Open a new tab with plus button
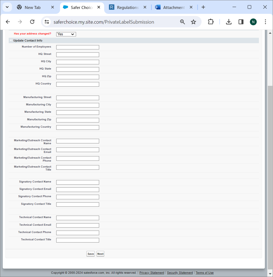This screenshot has height=277, width=273. pos(203,7)
